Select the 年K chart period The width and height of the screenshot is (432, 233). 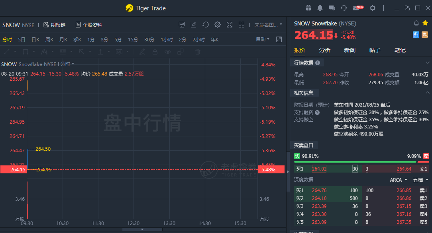(x=215, y=40)
